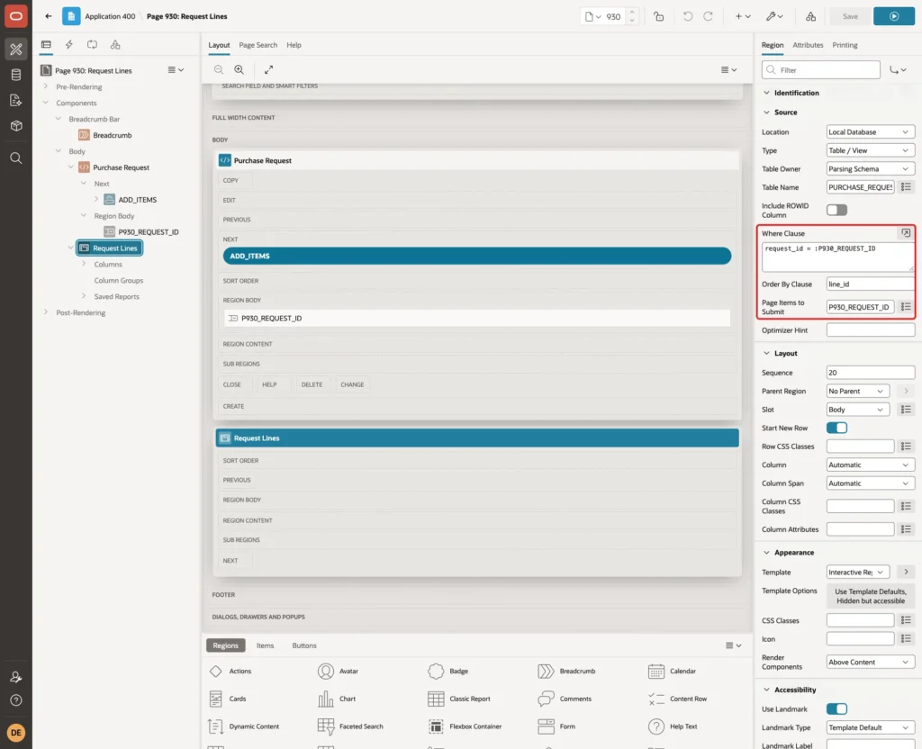
Task: Select ADD_ITEMS button in layout
Action: (x=477, y=256)
